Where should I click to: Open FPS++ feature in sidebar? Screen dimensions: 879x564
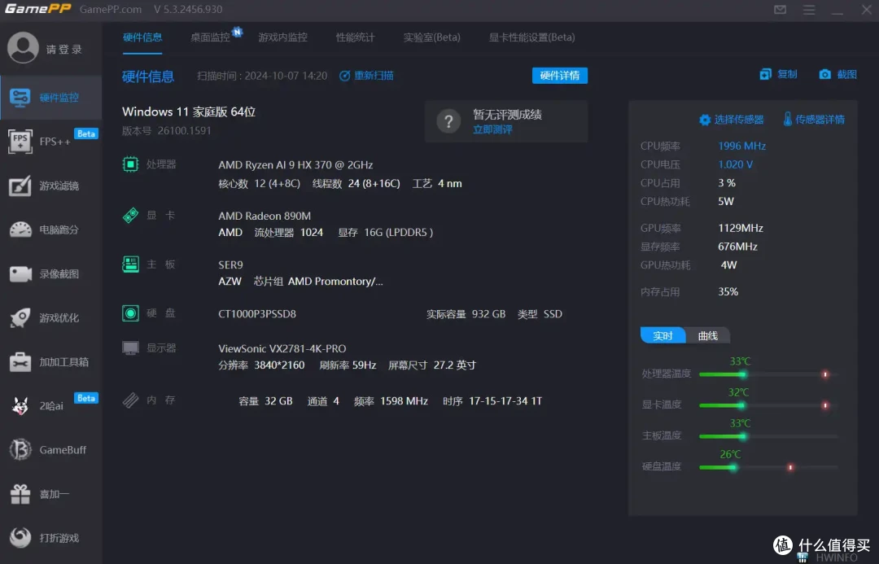(50, 142)
